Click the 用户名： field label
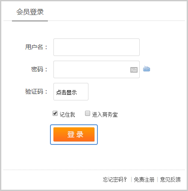The width and height of the screenshot is (188, 191). pyautogui.click(x=36, y=47)
